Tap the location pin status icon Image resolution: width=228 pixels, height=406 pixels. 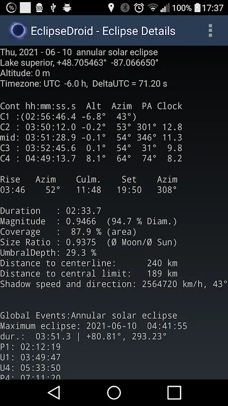pyautogui.click(x=111, y=8)
